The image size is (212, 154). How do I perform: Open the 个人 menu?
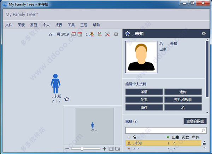coord(46,25)
